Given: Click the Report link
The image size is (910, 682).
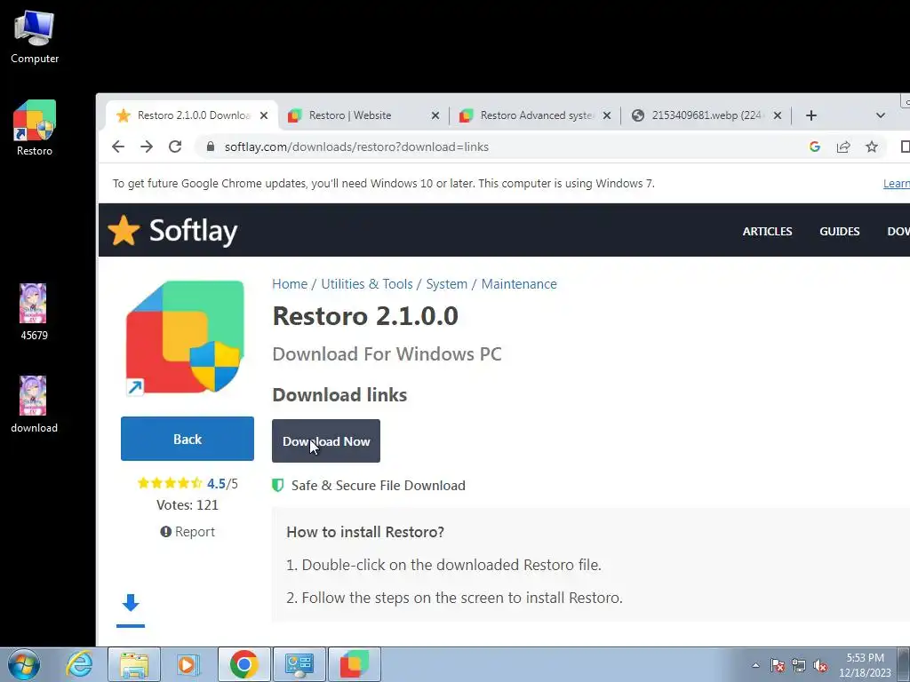Looking at the screenshot, I should [x=188, y=531].
